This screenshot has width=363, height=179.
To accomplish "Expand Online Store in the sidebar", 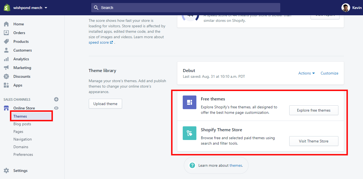I will tap(24, 108).
